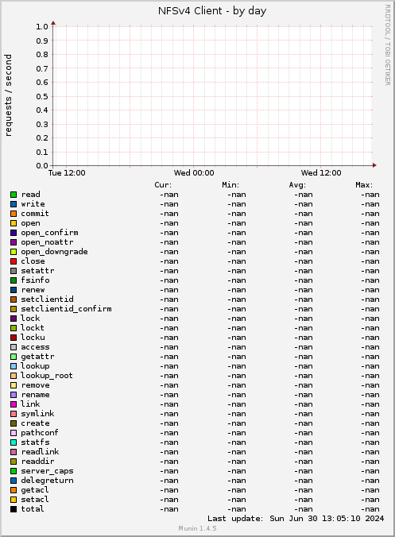Click the 'Min:' column header
Viewport: 395px width, 537px height.
[x=230, y=185]
